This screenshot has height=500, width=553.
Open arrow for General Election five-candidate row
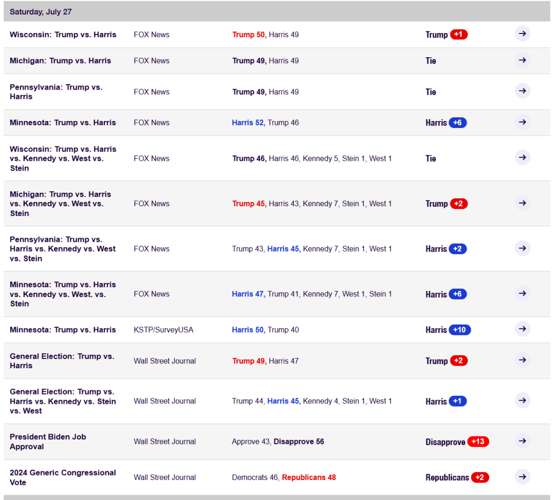(x=522, y=401)
